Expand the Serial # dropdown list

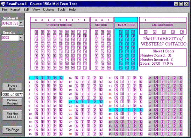pyautogui.click(x=21, y=37)
